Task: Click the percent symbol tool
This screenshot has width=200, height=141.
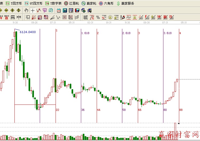Action: click(x=98, y=18)
